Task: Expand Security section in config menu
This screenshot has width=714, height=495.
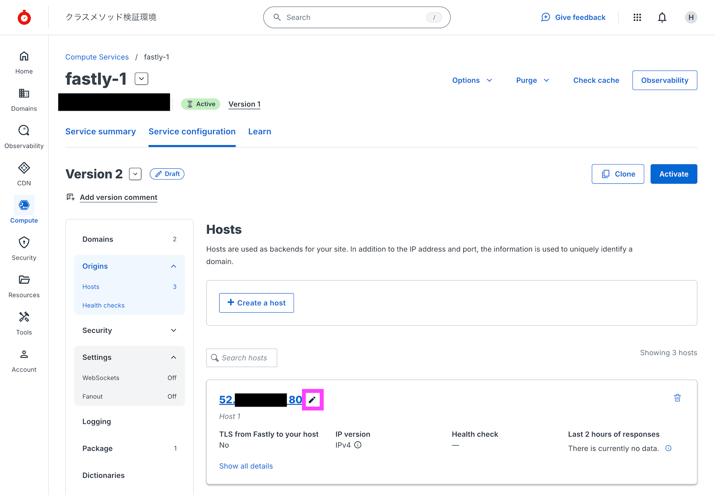Action: 174,330
